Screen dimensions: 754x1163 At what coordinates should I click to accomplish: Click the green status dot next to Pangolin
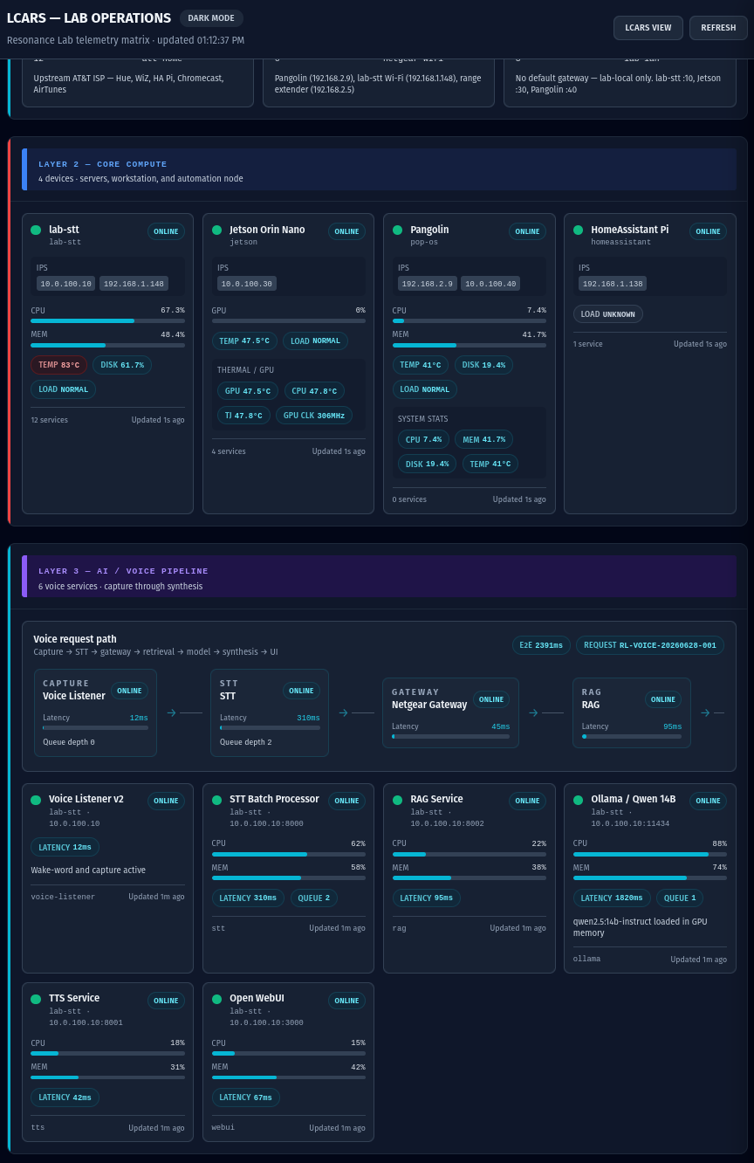[x=397, y=231]
